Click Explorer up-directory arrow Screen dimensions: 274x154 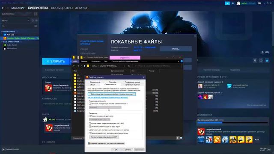(x=85, y=66)
